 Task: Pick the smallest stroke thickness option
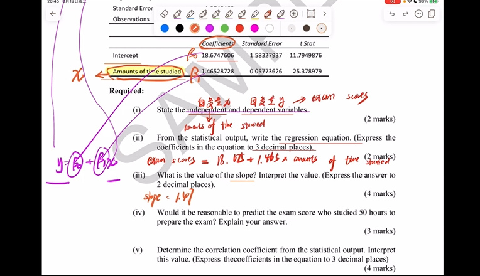pyautogui.click(x=291, y=28)
